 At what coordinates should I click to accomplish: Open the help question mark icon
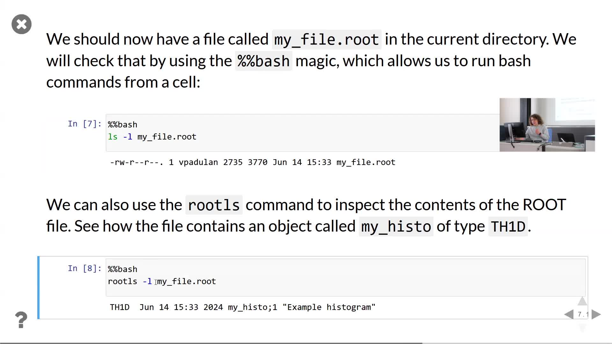click(x=21, y=319)
